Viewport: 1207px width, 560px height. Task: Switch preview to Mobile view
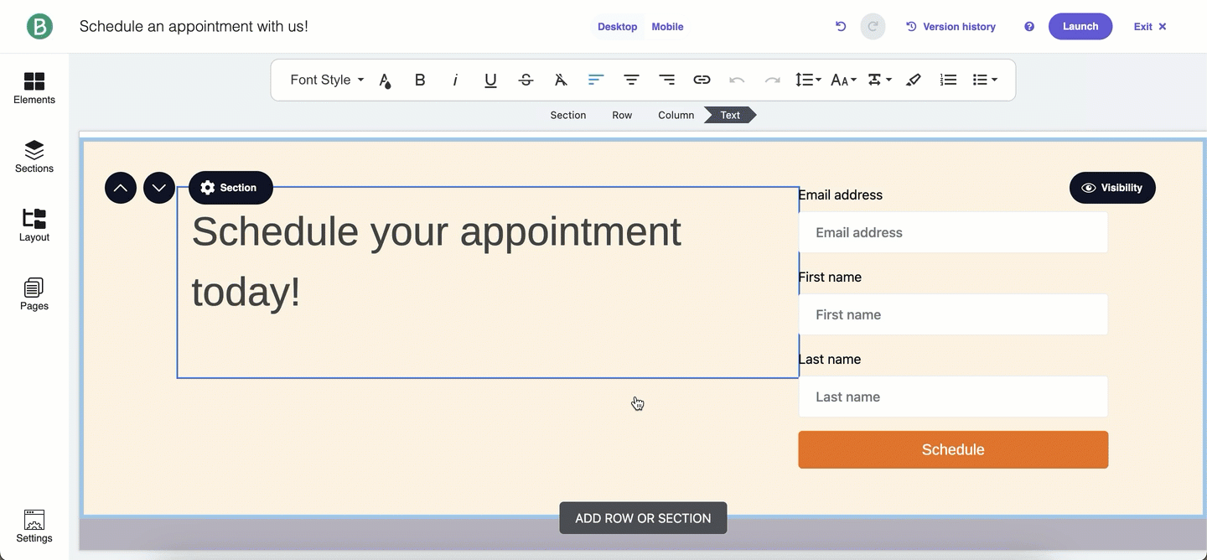coord(667,27)
